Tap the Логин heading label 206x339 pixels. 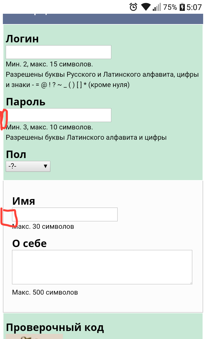[22, 38]
